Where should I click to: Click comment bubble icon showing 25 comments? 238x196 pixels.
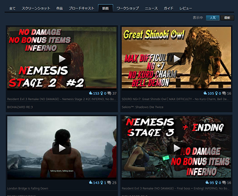coord(109,182)
